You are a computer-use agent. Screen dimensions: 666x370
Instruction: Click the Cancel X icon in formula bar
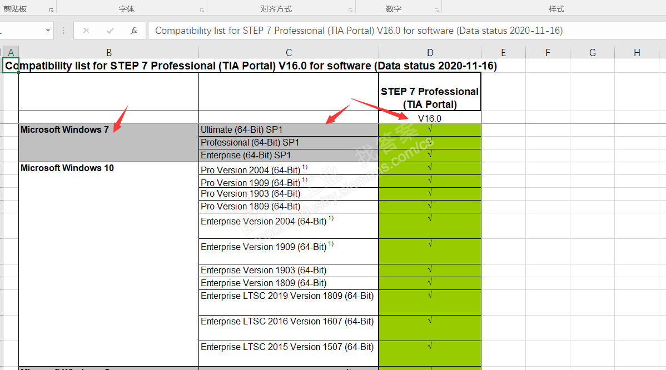[x=86, y=31]
